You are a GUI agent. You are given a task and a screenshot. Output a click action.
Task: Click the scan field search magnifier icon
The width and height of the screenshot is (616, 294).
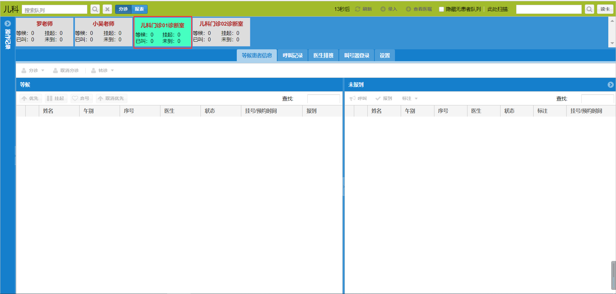tap(589, 9)
